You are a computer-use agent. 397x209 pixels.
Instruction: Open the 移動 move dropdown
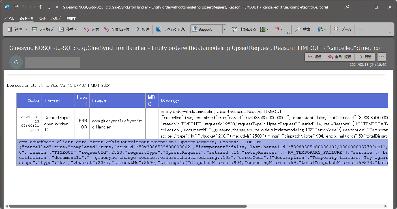pyautogui.click(x=67, y=29)
